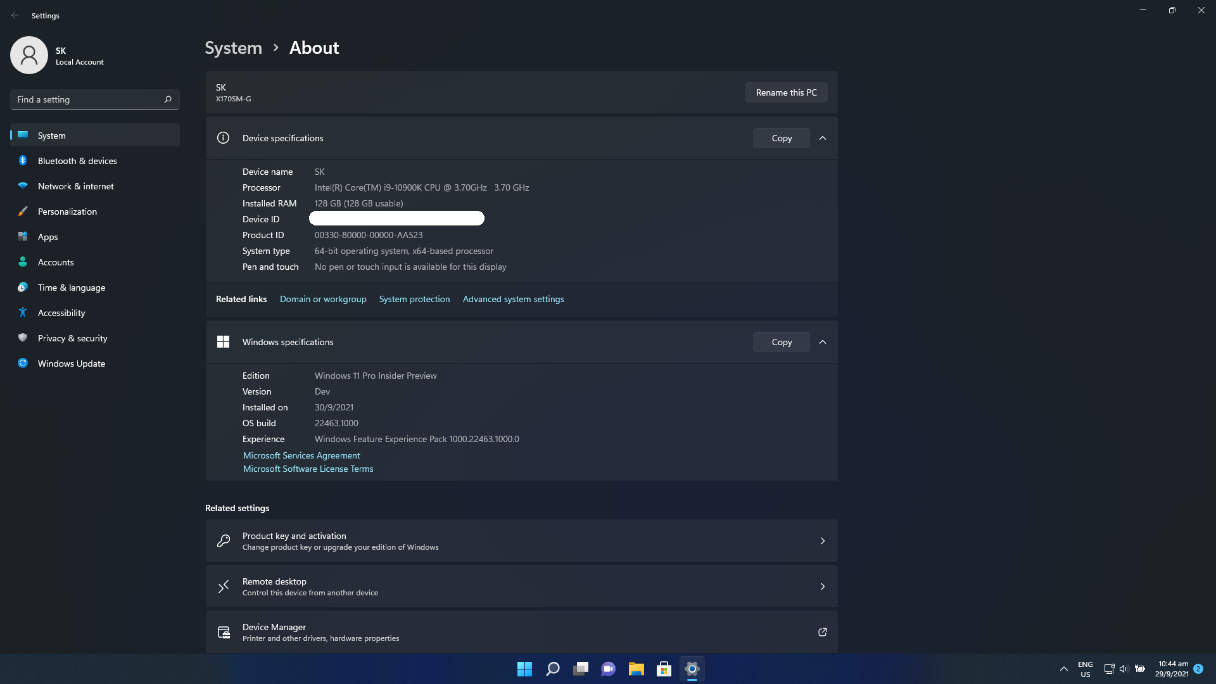Click the network icon in system tray
1216x684 pixels.
click(x=1109, y=669)
